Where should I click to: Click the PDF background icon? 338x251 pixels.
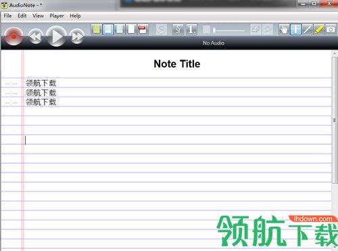click(143, 29)
